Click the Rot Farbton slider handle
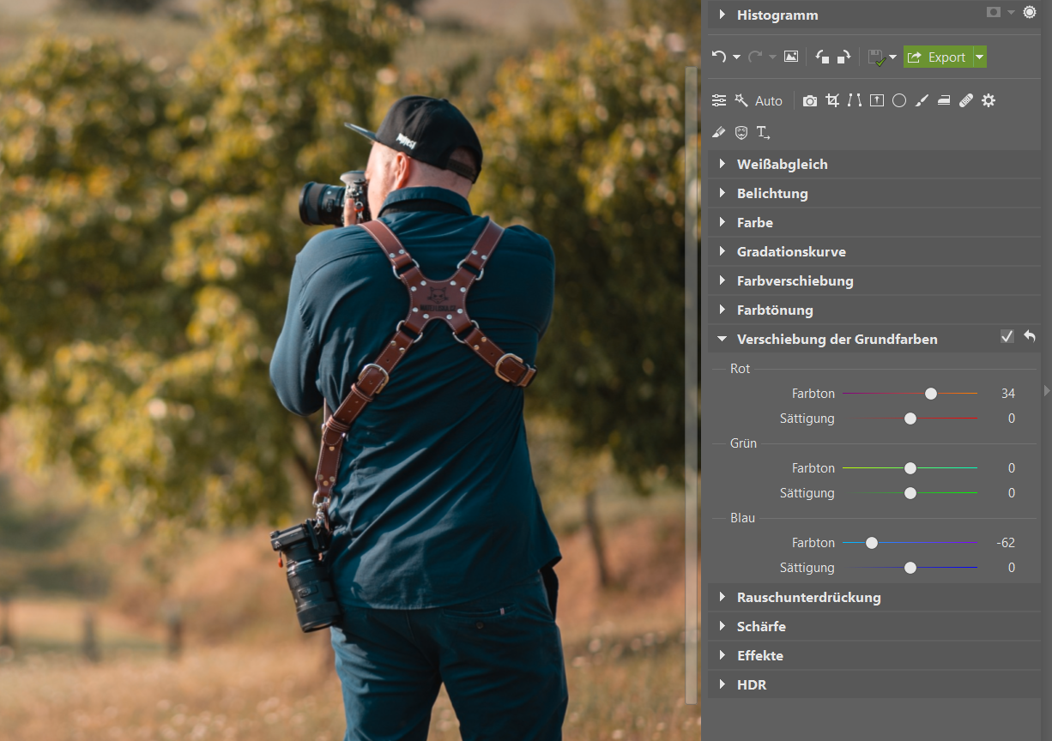The height and width of the screenshot is (741, 1052). (931, 394)
